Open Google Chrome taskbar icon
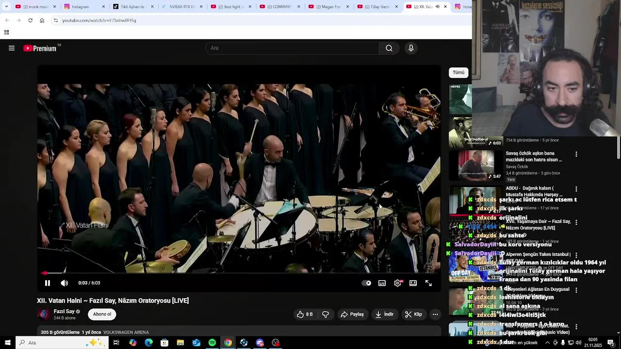This screenshot has height=349, width=621. (228, 343)
